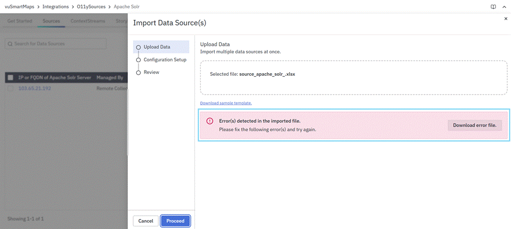Cancel the import dialog
This screenshot has width=511, height=229.
146,221
